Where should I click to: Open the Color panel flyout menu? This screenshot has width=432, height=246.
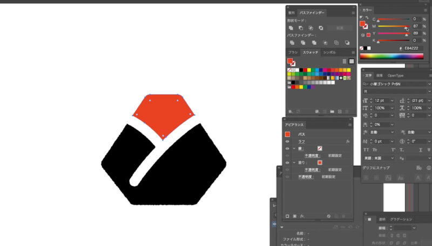[x=426, y=10]
